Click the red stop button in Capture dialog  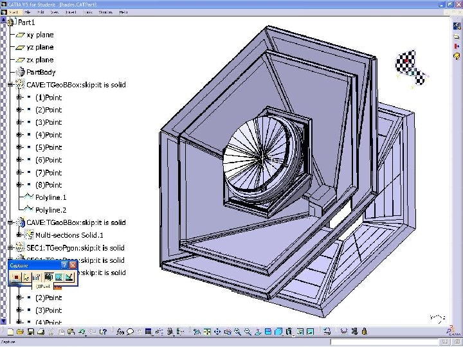tap(16, 278)
